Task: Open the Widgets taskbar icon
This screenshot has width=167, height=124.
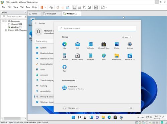Action: 91,117
